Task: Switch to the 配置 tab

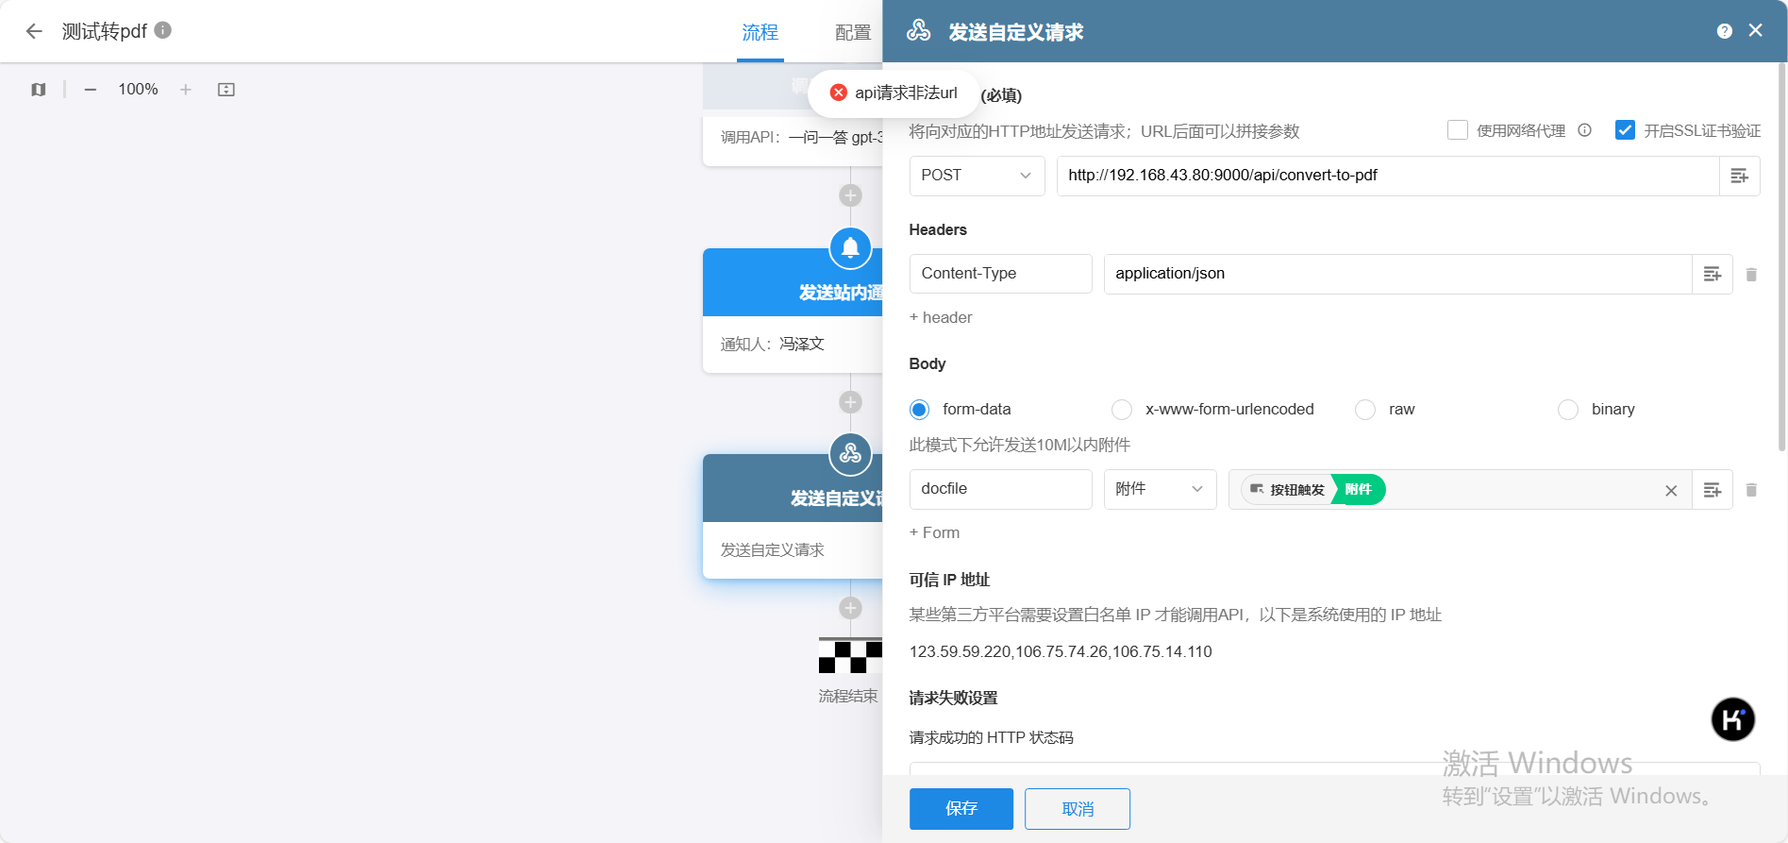Action: click(x=853, y=32)
